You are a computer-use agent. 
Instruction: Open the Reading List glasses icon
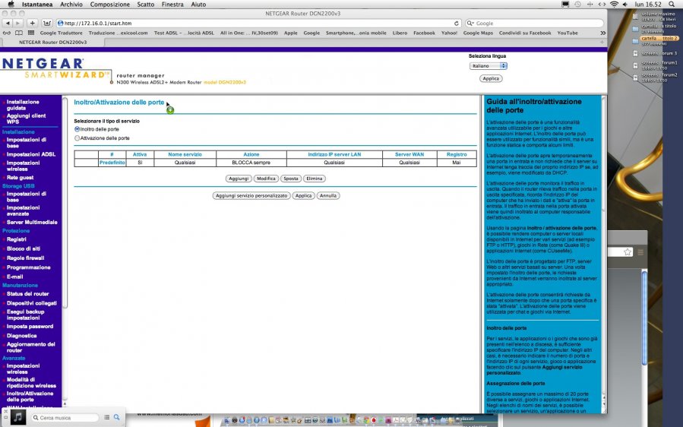point(7,33)
